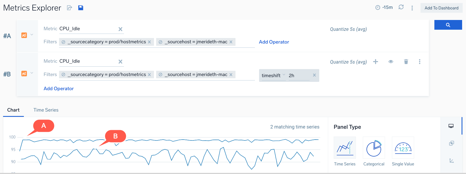Click Add Operator link in query A
This screenshot has height=174, width=466.
pyautogui.click(x=274, y=42)
